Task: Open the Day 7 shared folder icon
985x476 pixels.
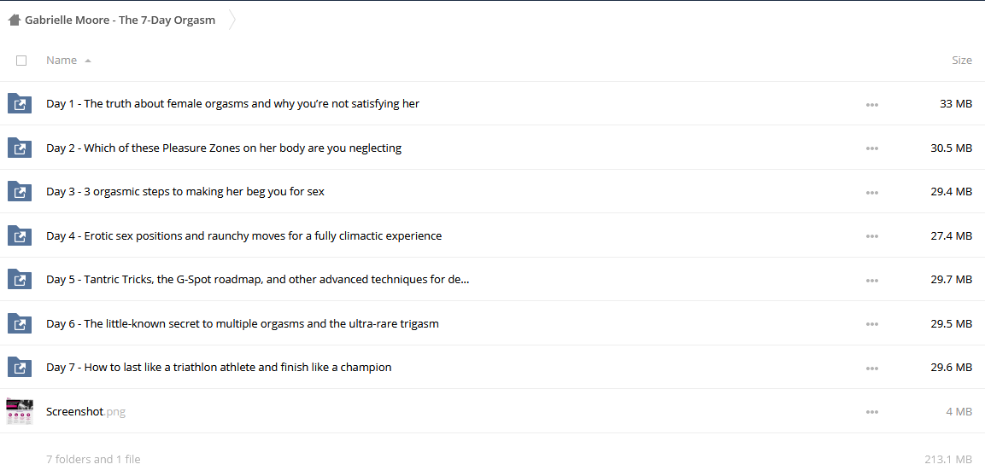Action: click(20, 367)
